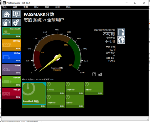Close the PerformanceTest window

144,3
